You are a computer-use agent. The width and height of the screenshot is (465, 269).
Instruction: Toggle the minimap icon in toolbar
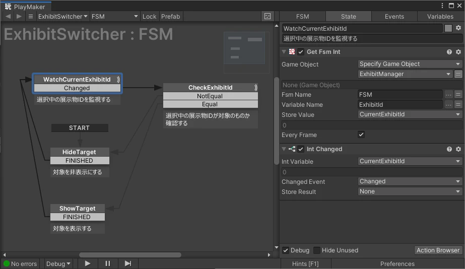[x=268, y=16]
